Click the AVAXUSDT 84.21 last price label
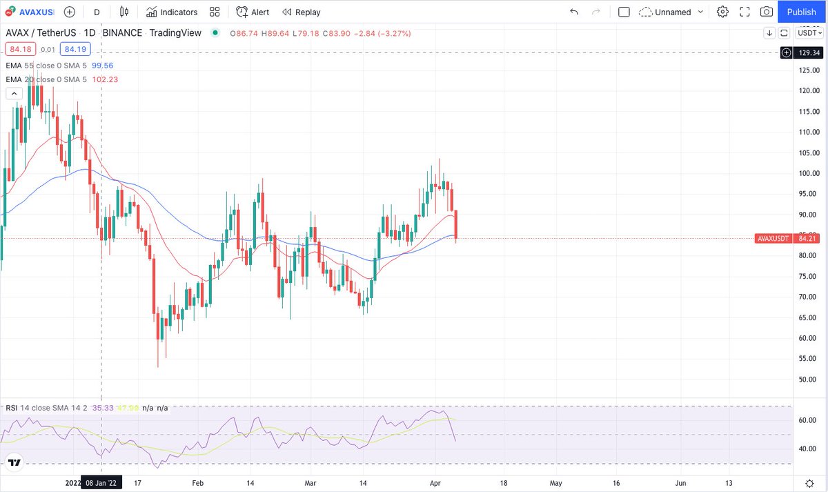Image resolution: width=828 pixels, height=492 pixels. pyautogui.click(x=789, y=239)
